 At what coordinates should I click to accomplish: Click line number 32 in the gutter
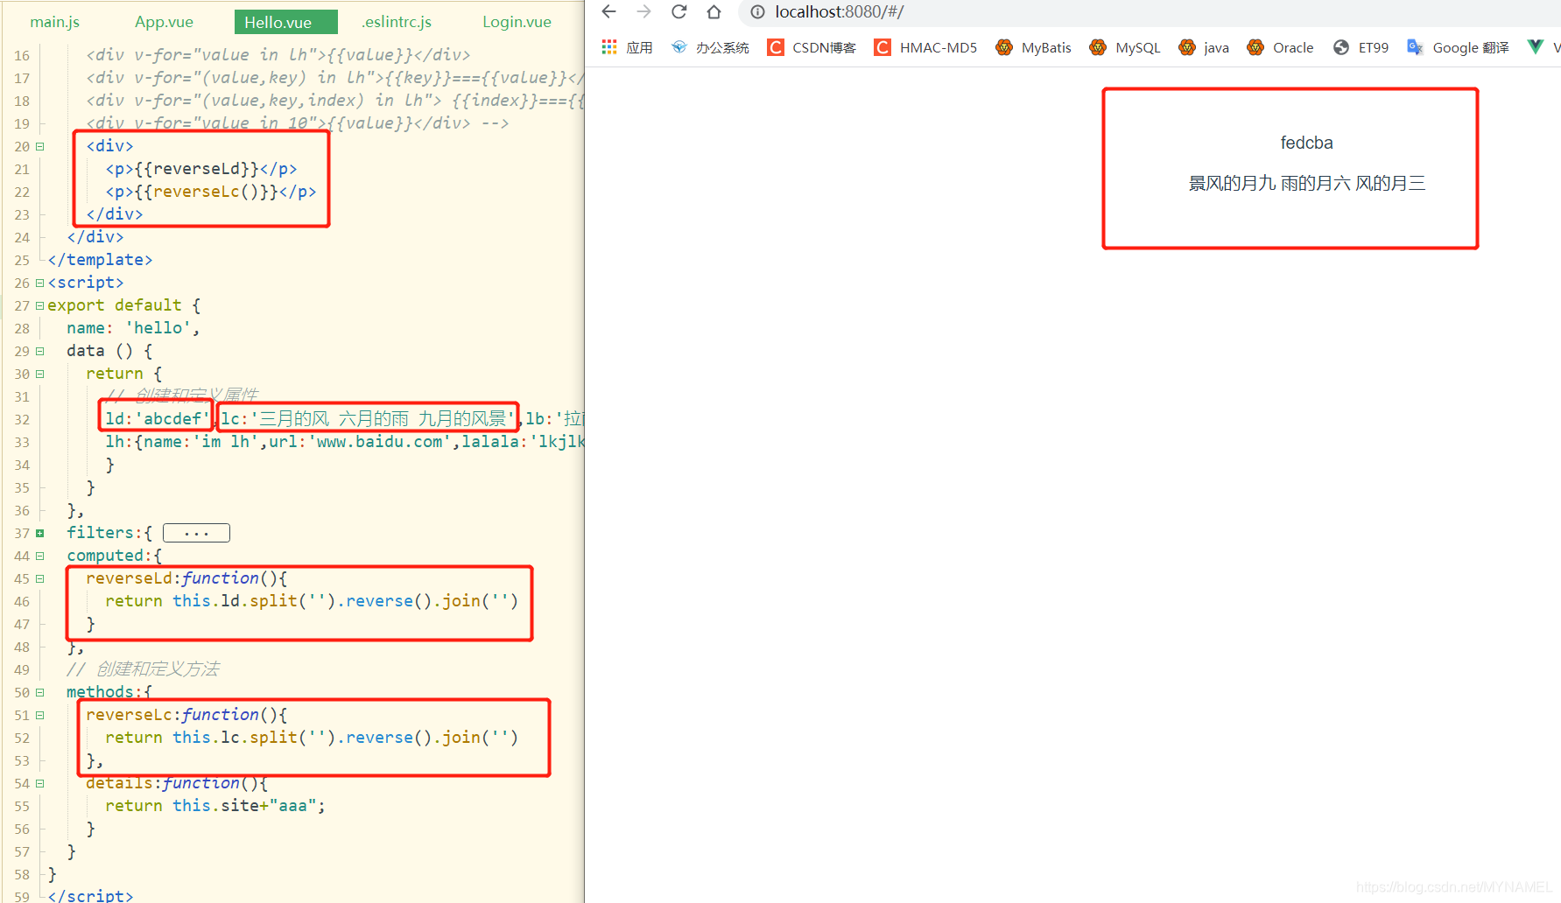point(22,419)
